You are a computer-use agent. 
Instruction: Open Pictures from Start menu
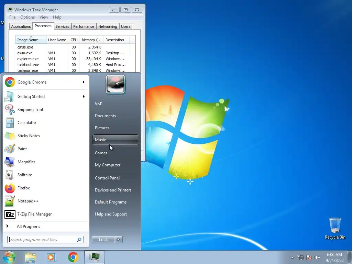click(115, 128)
